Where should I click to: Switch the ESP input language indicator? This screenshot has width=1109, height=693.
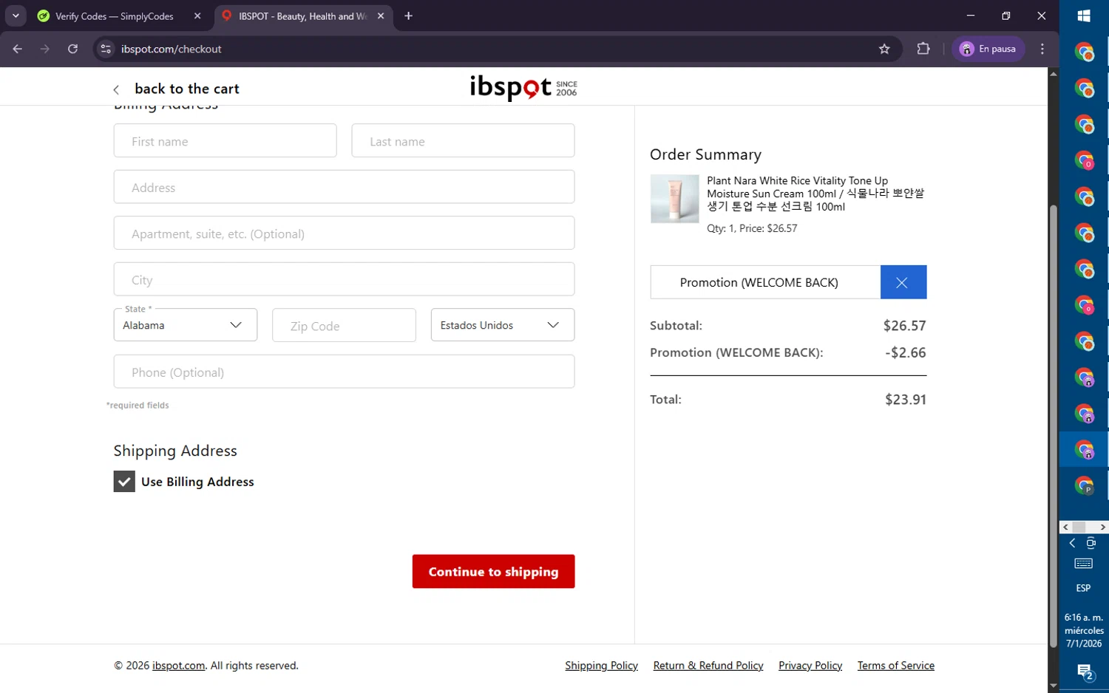click(1084, 588)
